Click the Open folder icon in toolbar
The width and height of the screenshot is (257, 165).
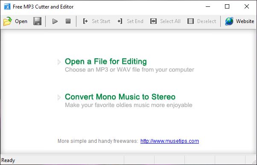point(8,21)
